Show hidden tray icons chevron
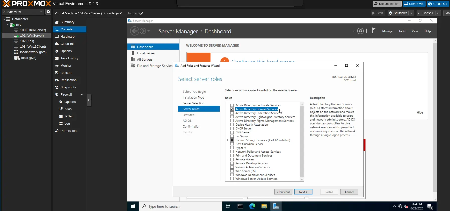Image resolution: width=450 pixels, height=211 pixels. point(394,207)
